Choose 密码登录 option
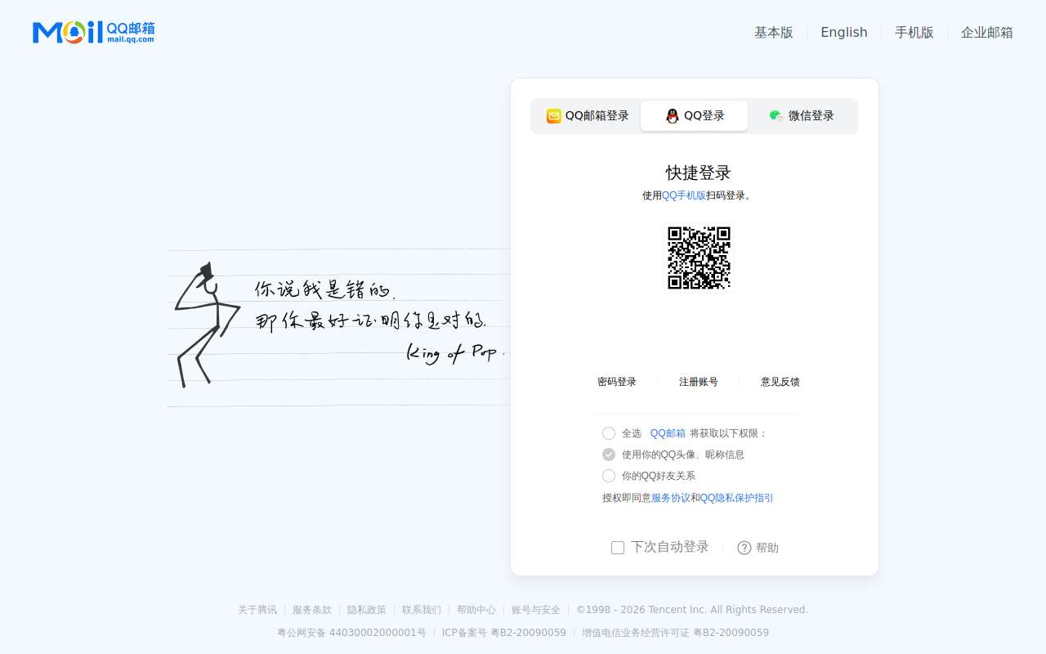The width and height of the screenshot is (1046, 654). coord(617,382)
